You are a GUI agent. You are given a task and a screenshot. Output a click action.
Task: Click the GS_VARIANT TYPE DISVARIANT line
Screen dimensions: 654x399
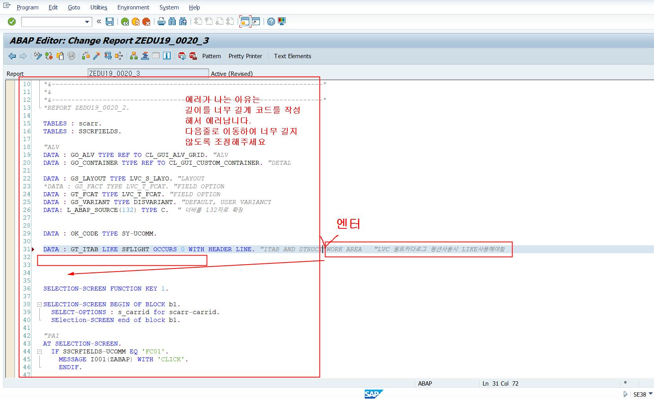click(157, 202)
